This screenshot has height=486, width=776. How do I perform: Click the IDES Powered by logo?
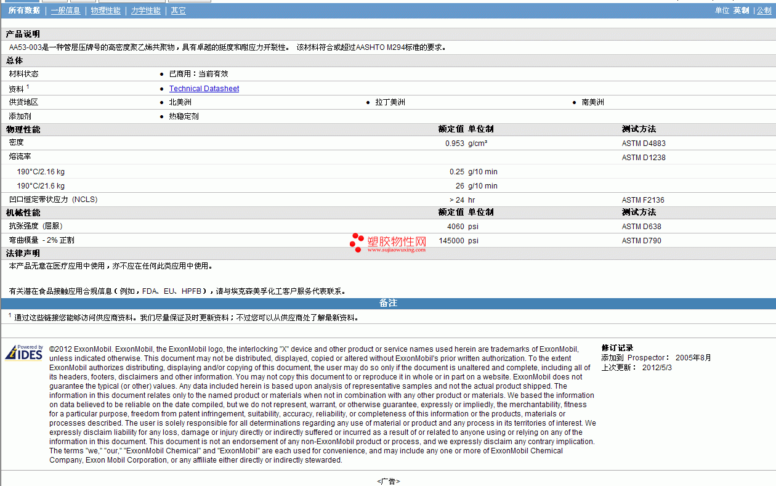24,352
